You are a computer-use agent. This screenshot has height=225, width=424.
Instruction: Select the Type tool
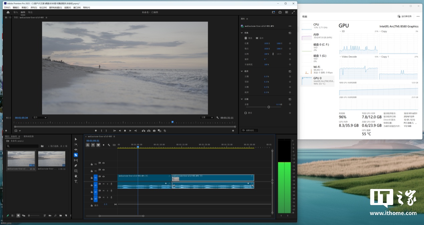[x=76, y=181]
